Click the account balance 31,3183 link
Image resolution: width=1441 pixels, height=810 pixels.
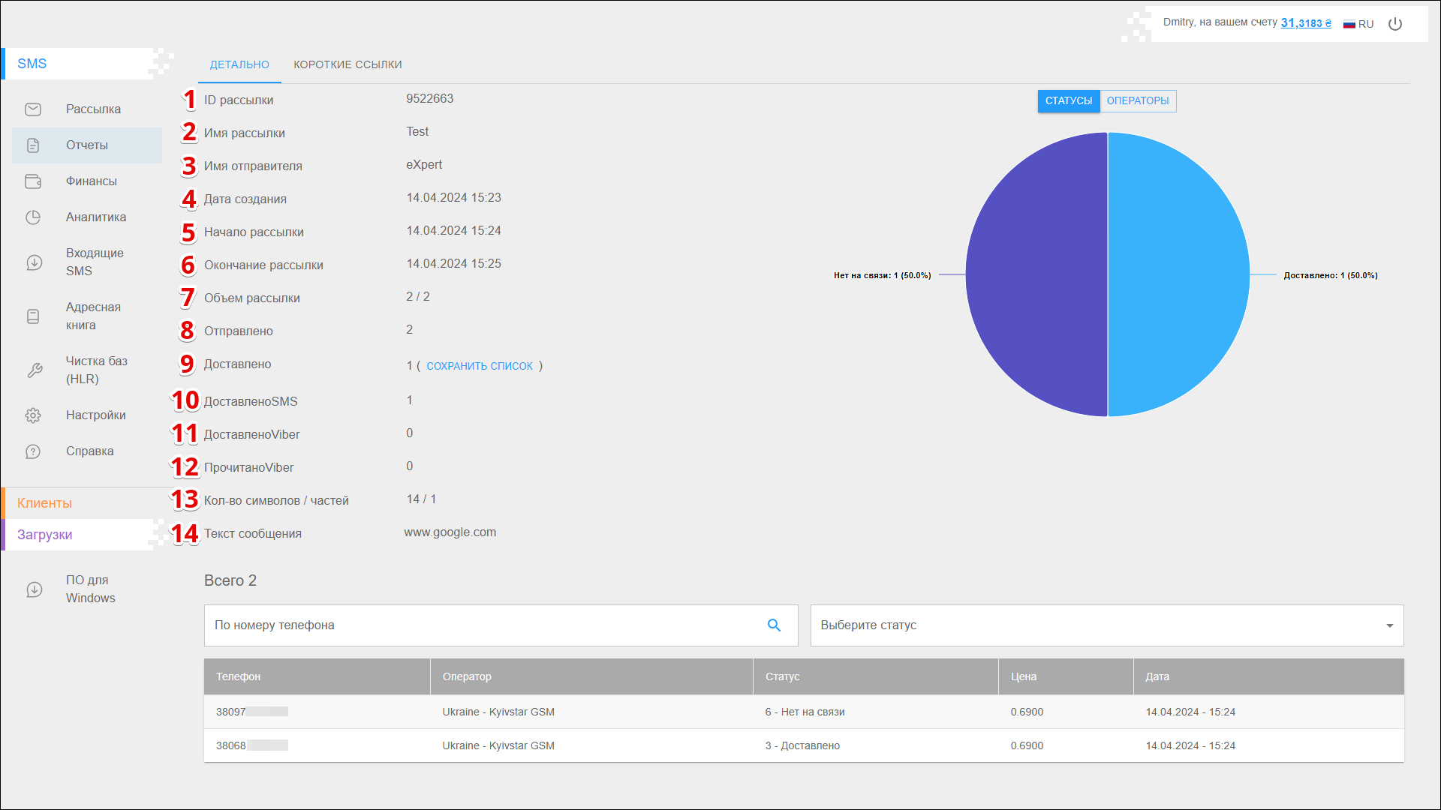coord(1305,23)
